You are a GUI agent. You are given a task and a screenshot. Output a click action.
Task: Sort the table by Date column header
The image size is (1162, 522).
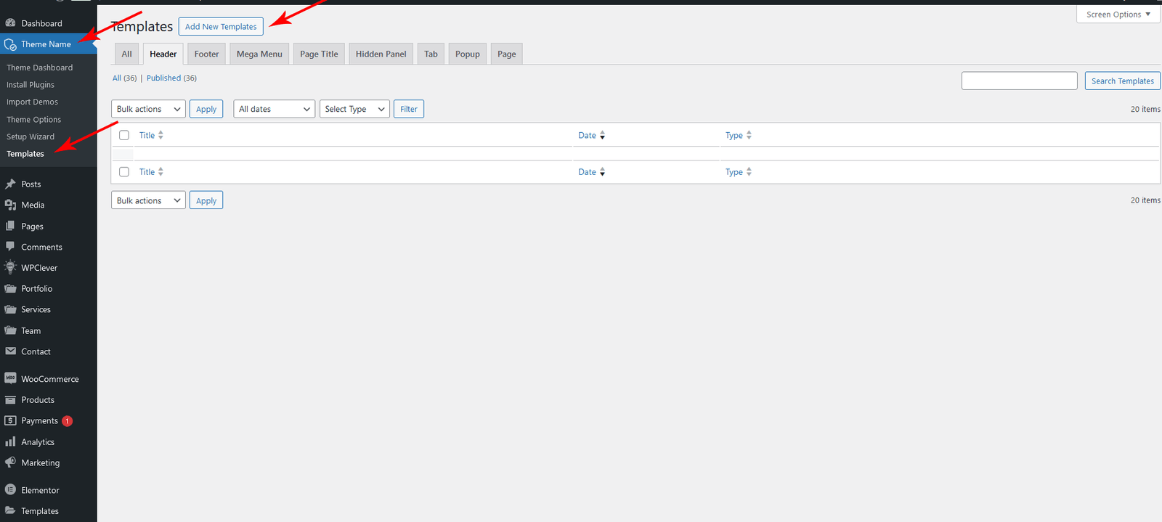pos(588,135)
